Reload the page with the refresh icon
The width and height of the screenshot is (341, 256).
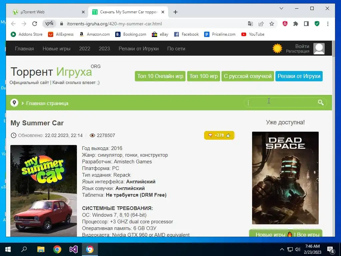coord(35,24)
